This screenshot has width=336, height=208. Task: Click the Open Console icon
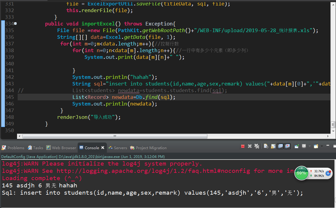pyautogui.click(x=316, y=146)
